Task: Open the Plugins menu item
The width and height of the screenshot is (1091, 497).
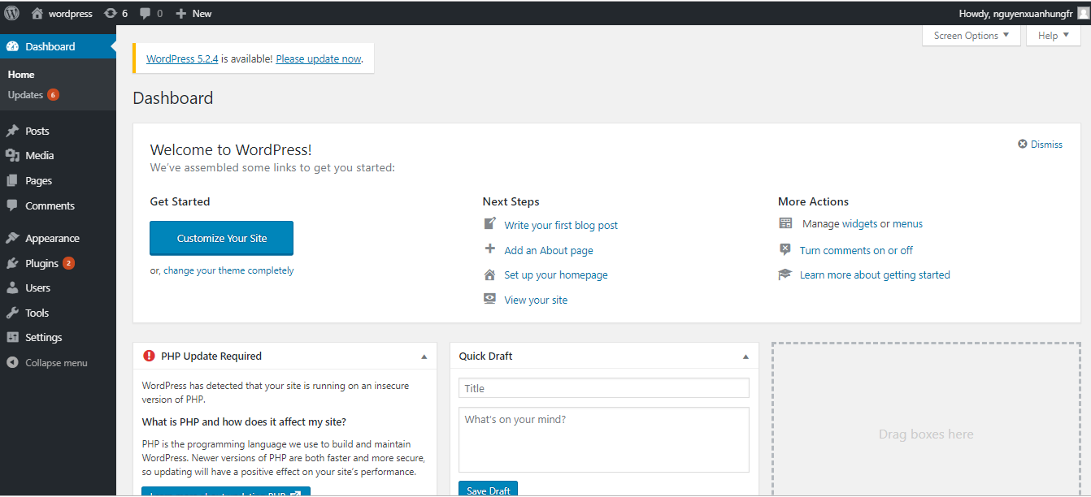Action: tap(41, 263)
